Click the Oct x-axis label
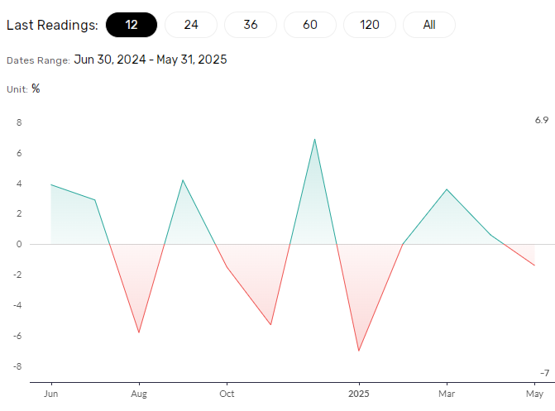Viewport: 555px width, 411px height. (x=227, y=394)
